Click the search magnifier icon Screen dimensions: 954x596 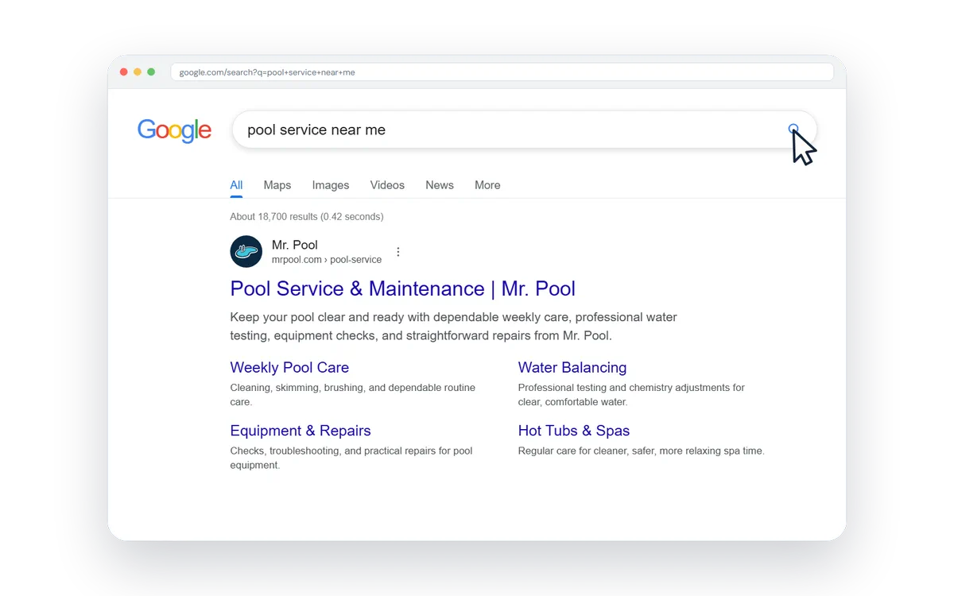point(793,129)
